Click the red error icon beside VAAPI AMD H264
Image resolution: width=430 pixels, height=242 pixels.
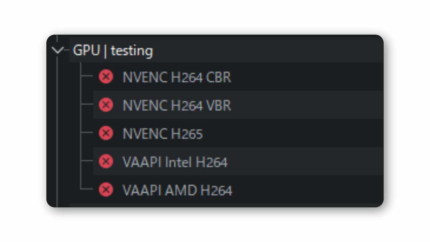106,190
